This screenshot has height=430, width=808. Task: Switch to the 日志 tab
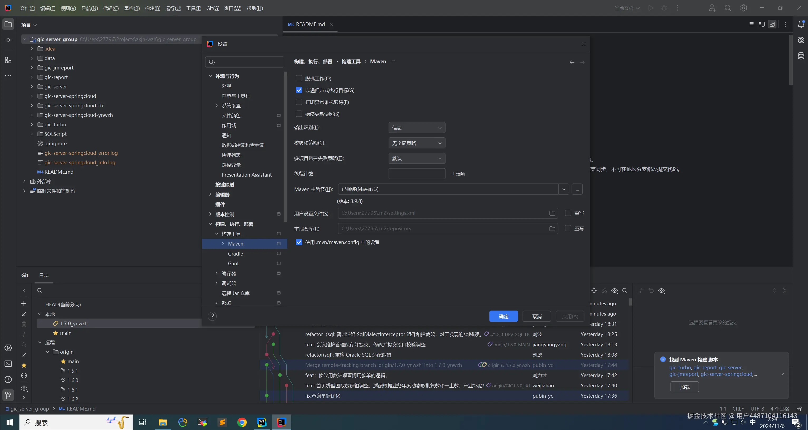(x=43, y=275)
